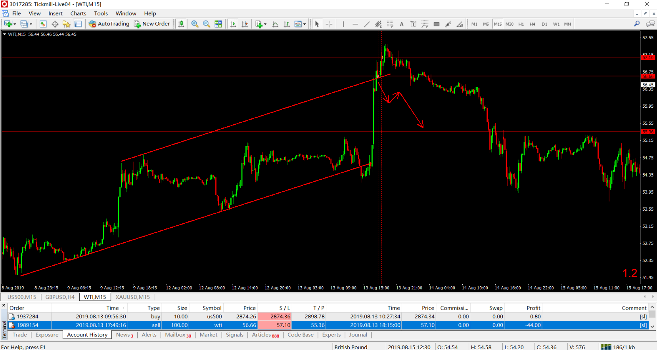Image resolution: width=657 pixels, height=350 pixels.
Task: Open the chart Templates icon
Action: 298,24
